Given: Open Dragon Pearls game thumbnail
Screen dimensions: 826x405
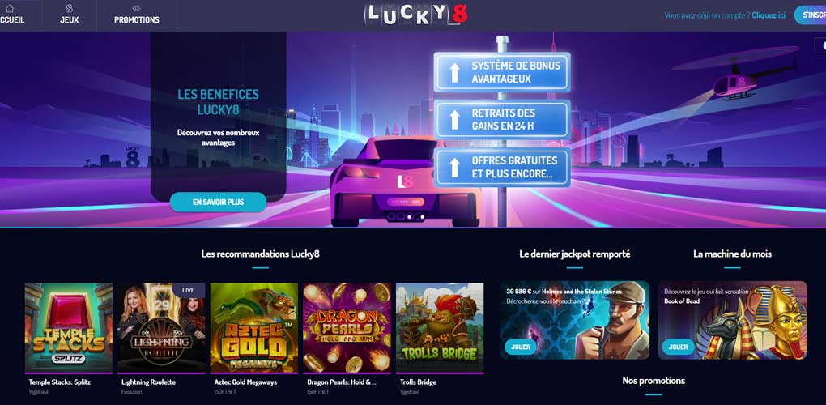Looking at the screenshot, I should pyautogui.click(x=347, y=327).
